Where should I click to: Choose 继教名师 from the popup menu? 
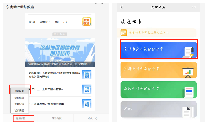point(19,104)
